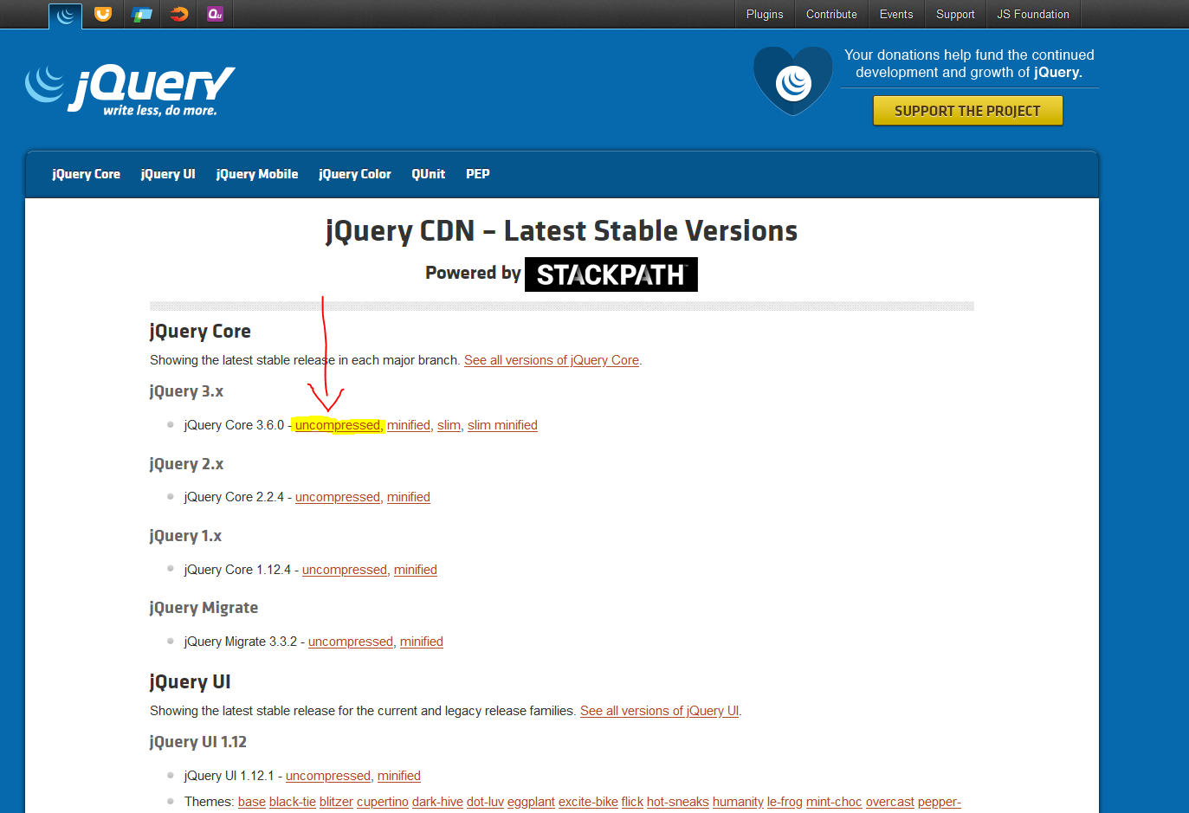
Task: Go to QUnit in the navigation bar
Action: point(429,174)
